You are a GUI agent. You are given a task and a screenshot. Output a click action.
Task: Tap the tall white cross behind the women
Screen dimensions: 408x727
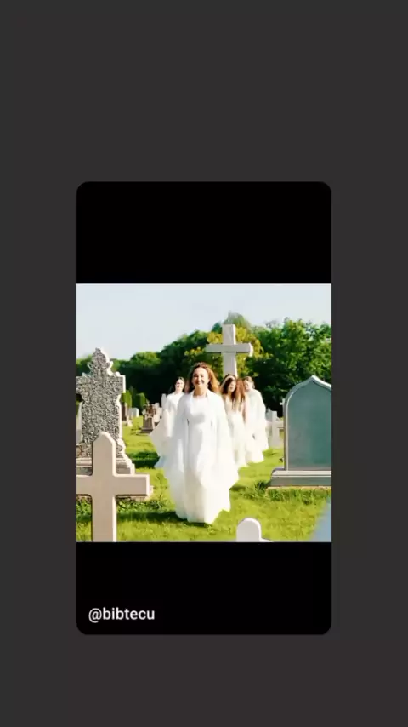pos(229,349)
